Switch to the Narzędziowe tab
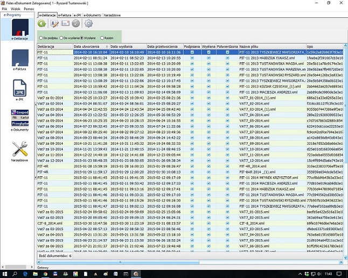348x278 pixels. pyautogui.click(x=112, y=15)
